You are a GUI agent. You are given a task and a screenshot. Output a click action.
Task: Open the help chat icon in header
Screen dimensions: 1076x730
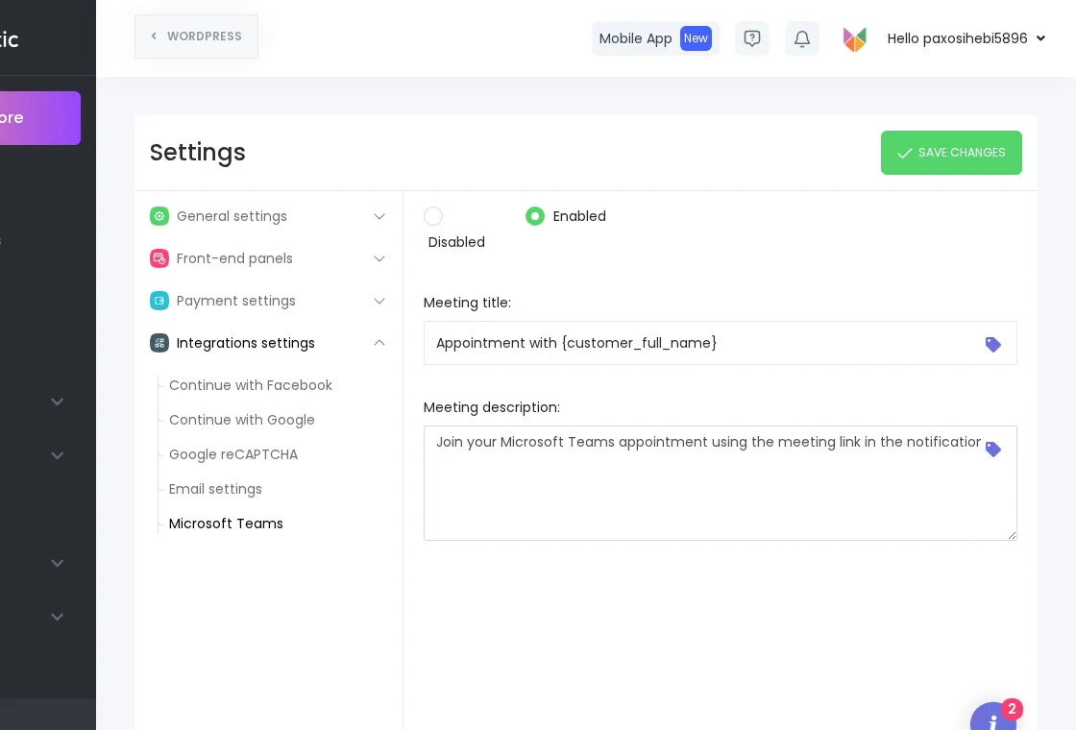point(752,38)
